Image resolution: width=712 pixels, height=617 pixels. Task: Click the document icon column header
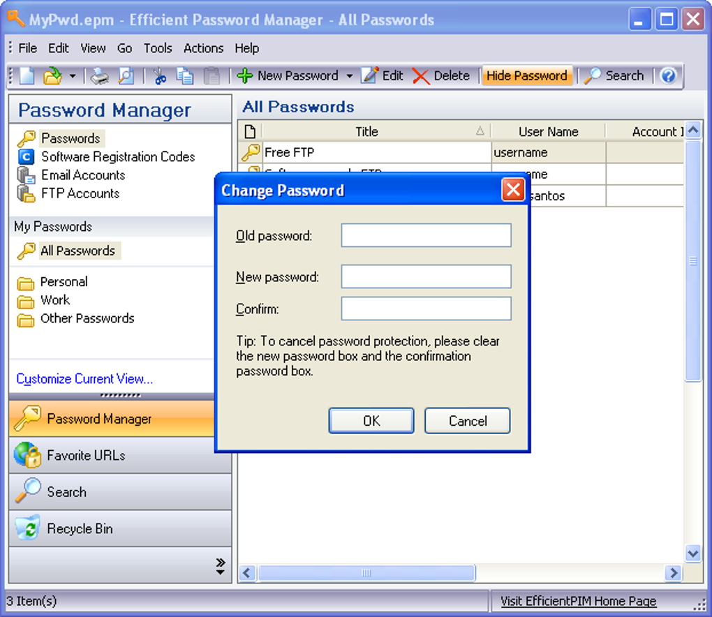[250, 132]
